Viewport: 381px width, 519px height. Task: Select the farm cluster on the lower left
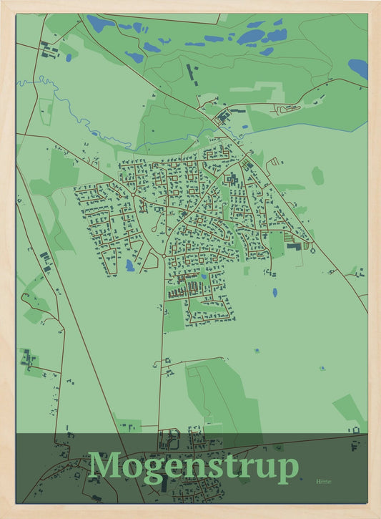29,359
